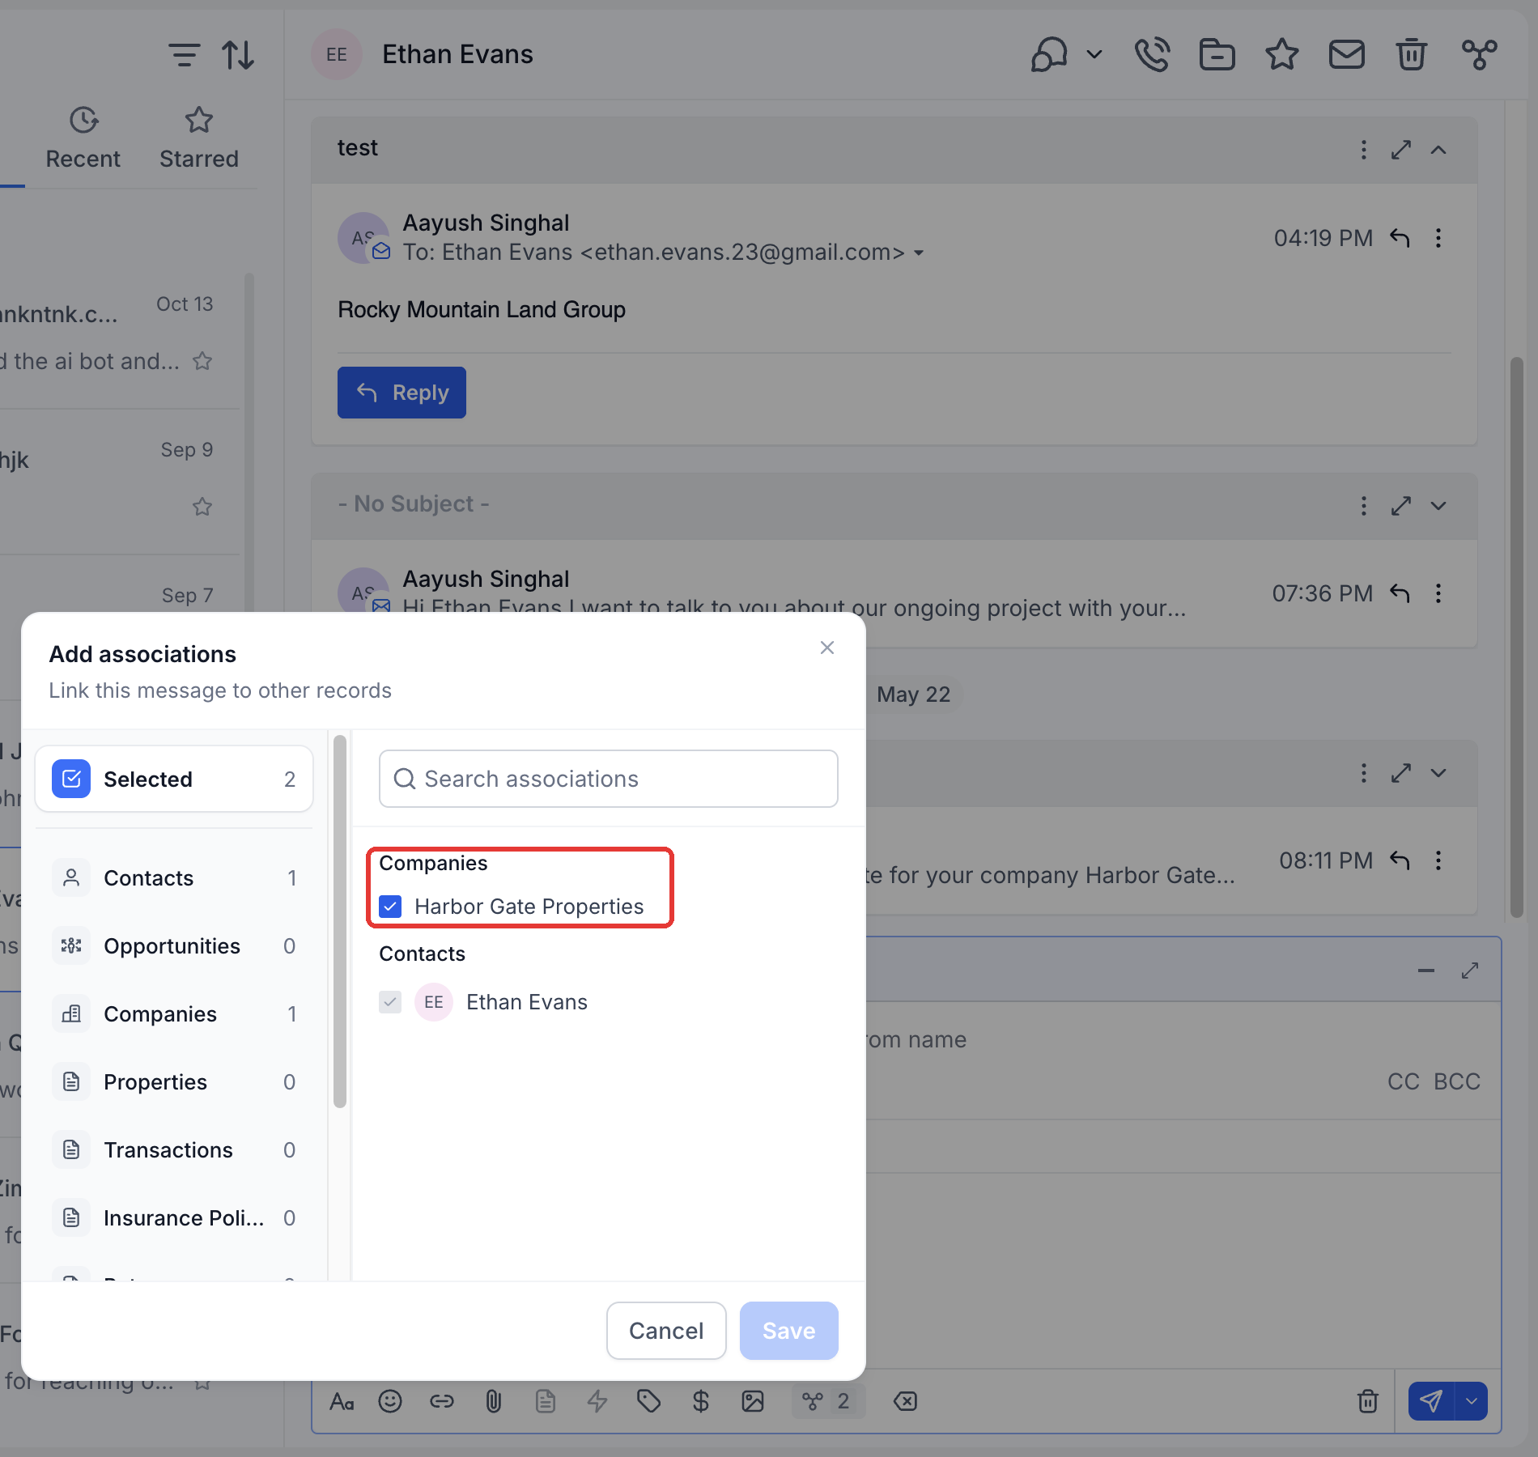Expand the 08:11 PM email thread chevron
This screenshot has height=1457, width=1538.
click(1438, 773)
